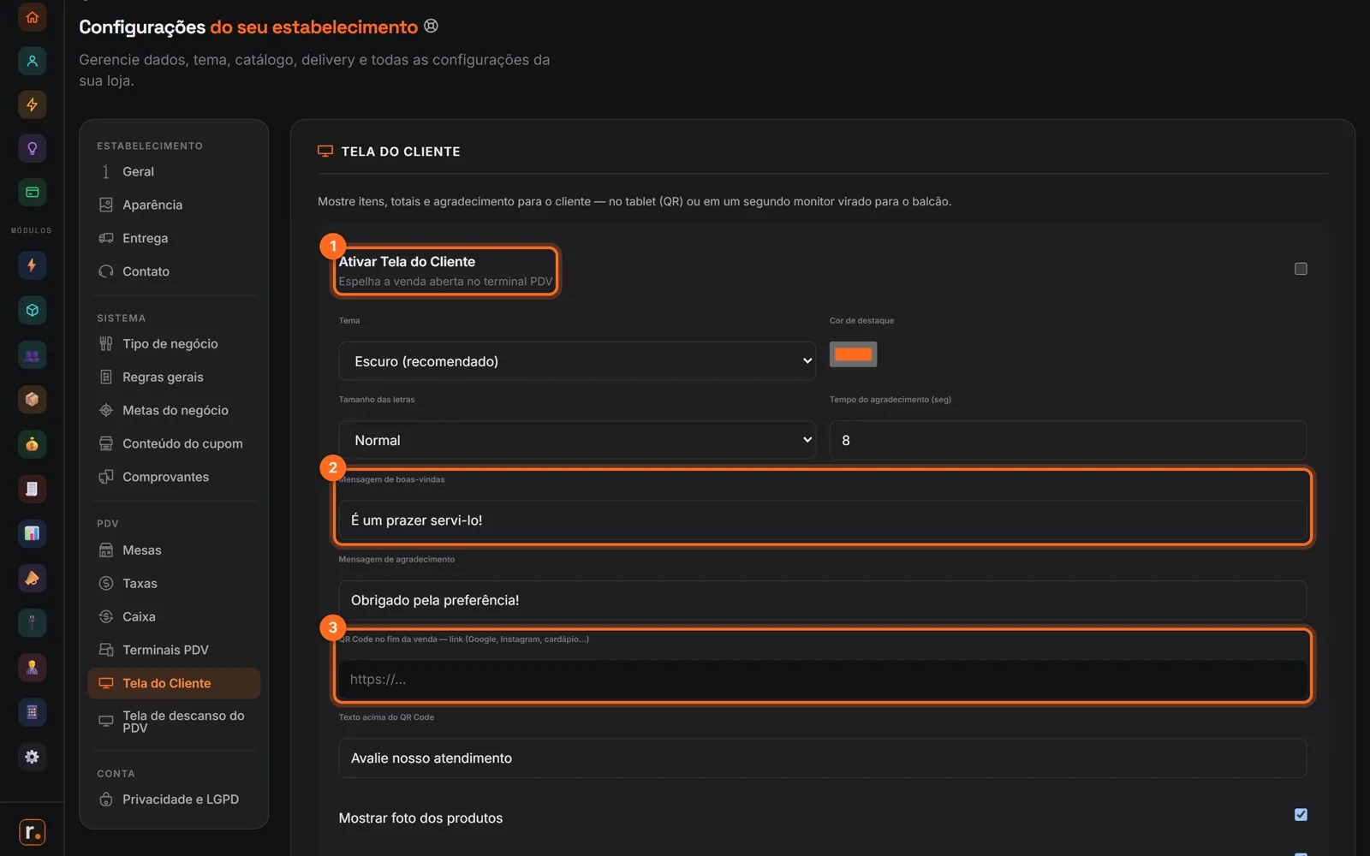This screenshot has width=1370, height=856.
Task: Open the Tamanho das letras dropdown
Action: (x=577, y=440)
